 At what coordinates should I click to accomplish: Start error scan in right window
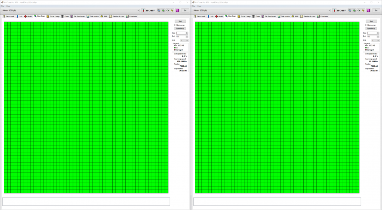371,21
